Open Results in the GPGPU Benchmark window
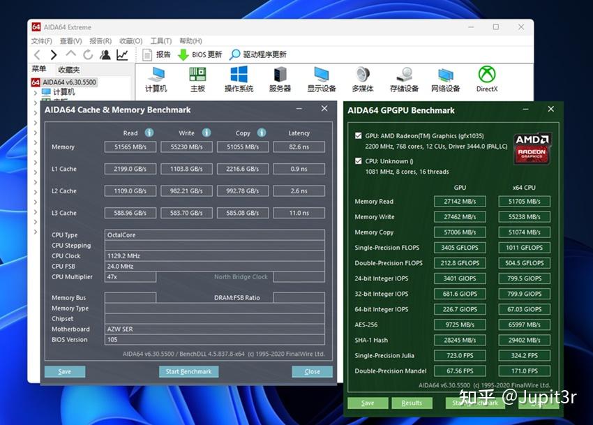Screen dimensions: 593x425 (412, 403)
